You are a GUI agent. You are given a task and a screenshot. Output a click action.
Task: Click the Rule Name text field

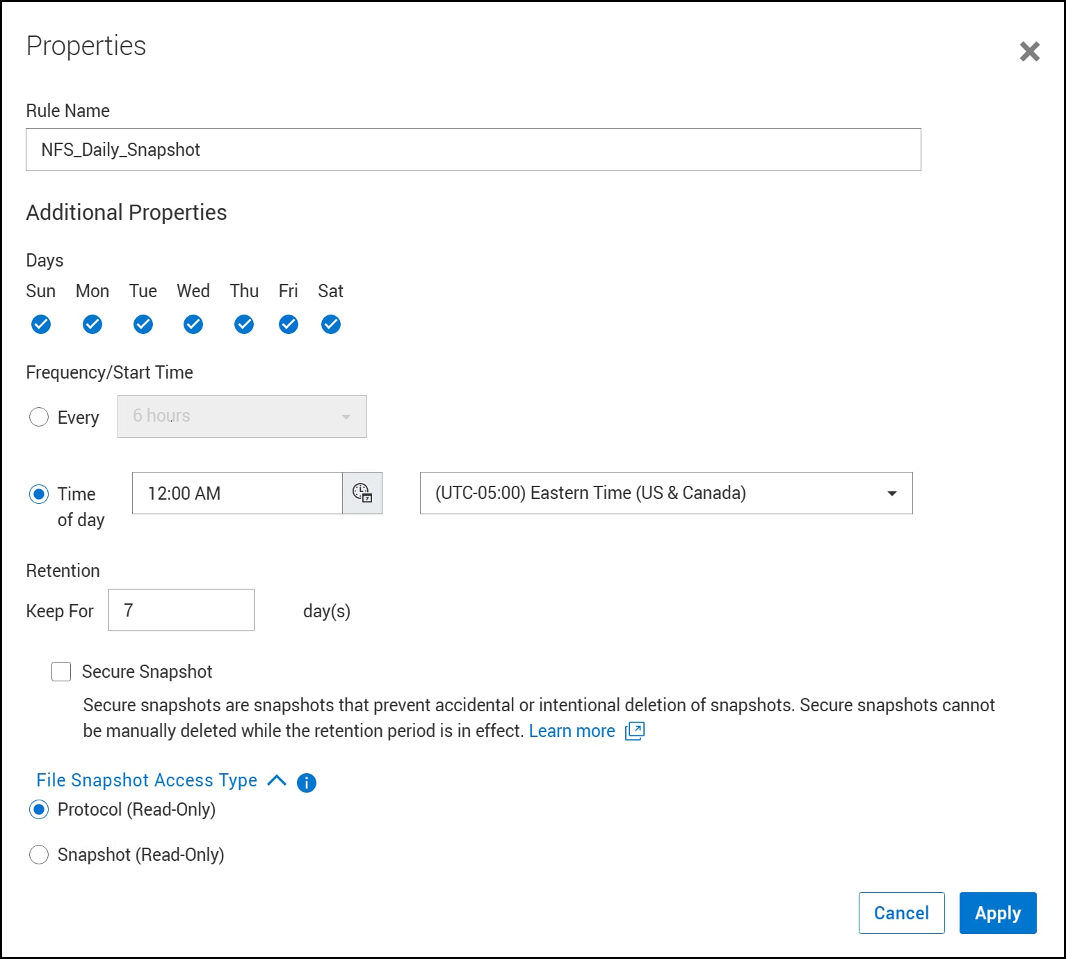click(474, 150)
